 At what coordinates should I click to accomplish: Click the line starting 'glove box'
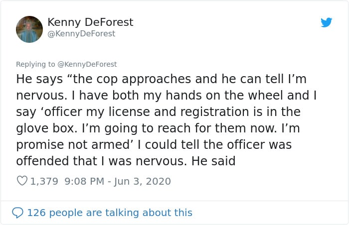158,128
